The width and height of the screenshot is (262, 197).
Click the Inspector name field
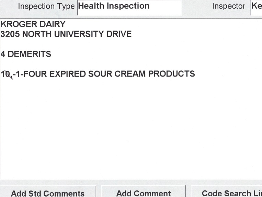click(x=256, y=7)
